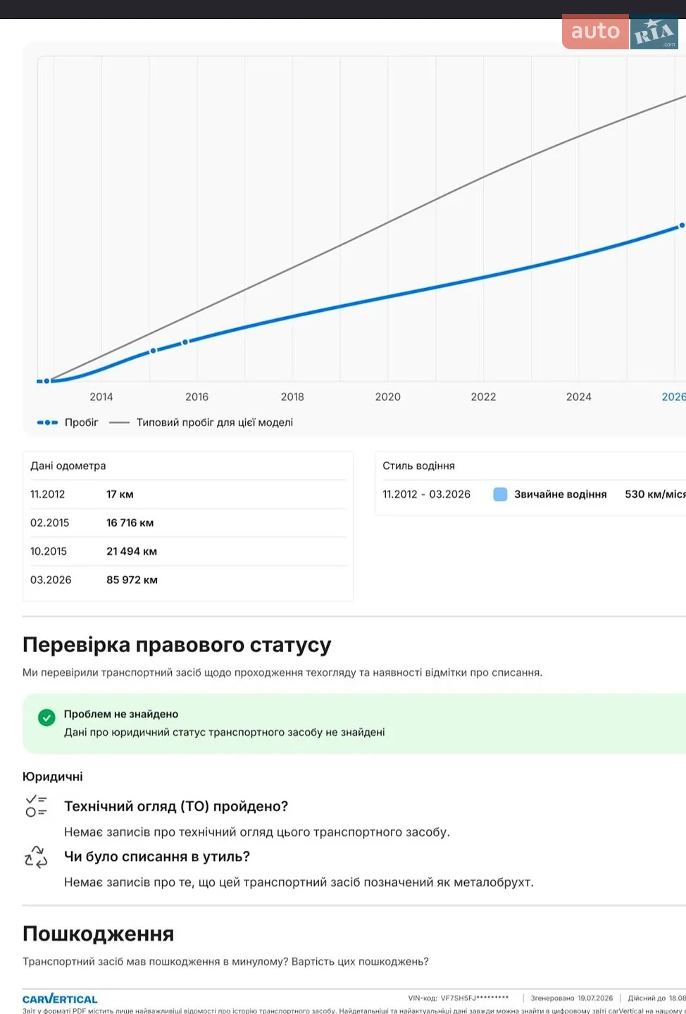The height and width of the screenshot is (1014, 686).
Task: Click the 85 972 км odometer row
Action: 188,580
